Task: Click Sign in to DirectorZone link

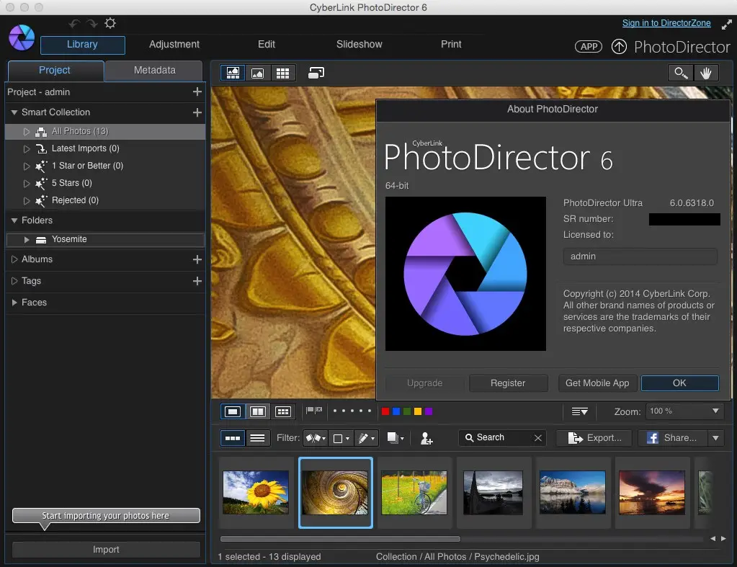Action: (x=666, y=23)
